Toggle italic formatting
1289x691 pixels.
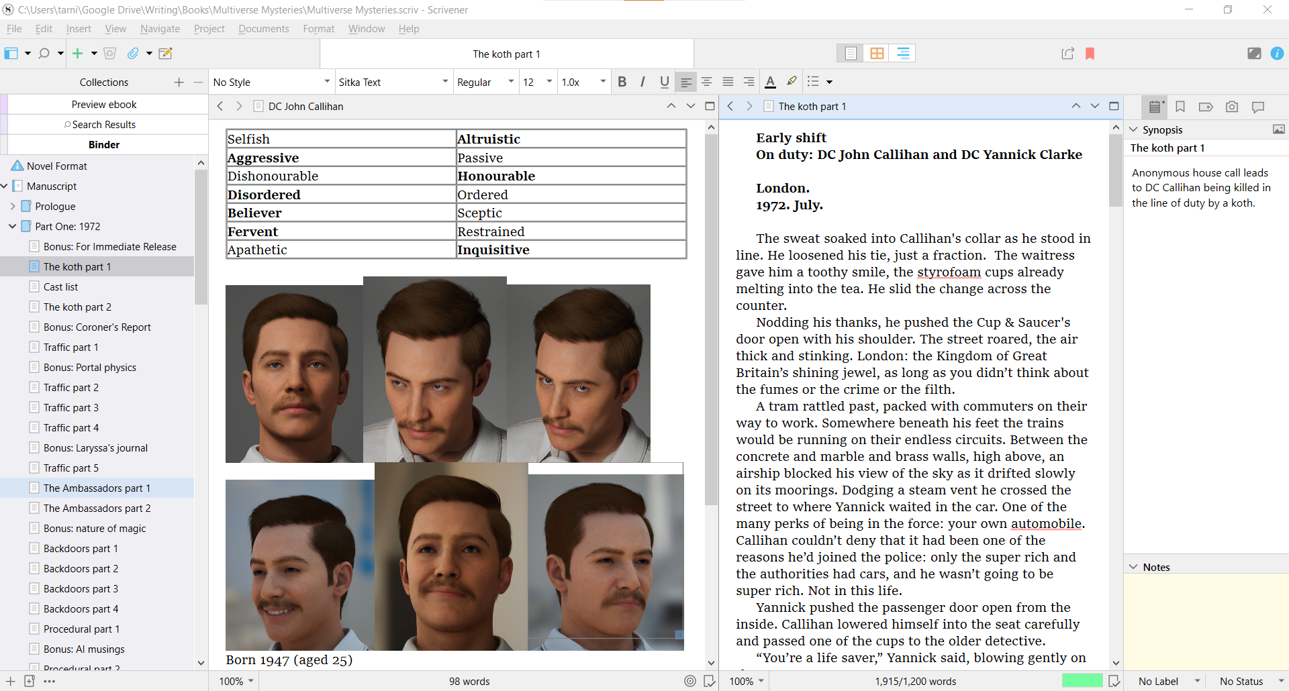click(642, 81)
